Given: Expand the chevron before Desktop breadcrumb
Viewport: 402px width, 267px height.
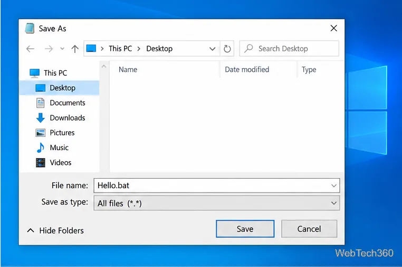Looking at the screenshot, I should click(139, 49).
